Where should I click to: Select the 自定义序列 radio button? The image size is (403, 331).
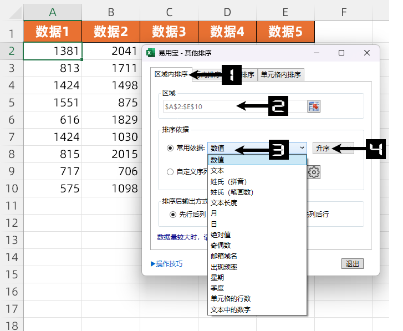[x=170, y=172]
